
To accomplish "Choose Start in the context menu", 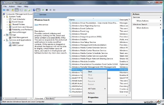I will click(x=95, y=72).
